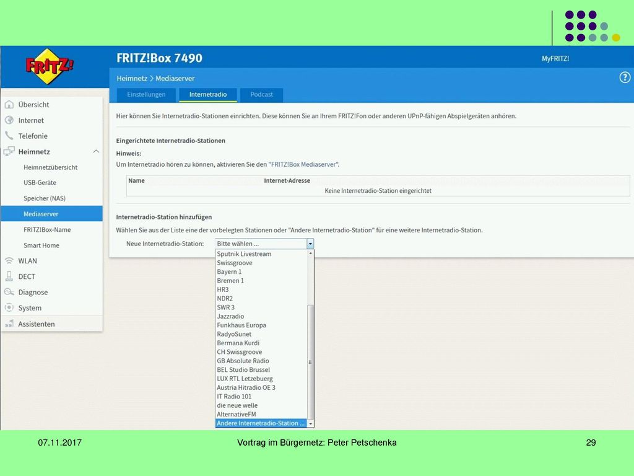Screen dimensions: 634x476
Task: Click the Übersicht house icon
Action: point(9,104)
